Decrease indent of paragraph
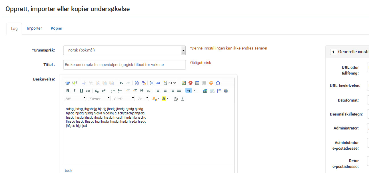Viewport: 369px width, 173px height. tap(128, 91)
